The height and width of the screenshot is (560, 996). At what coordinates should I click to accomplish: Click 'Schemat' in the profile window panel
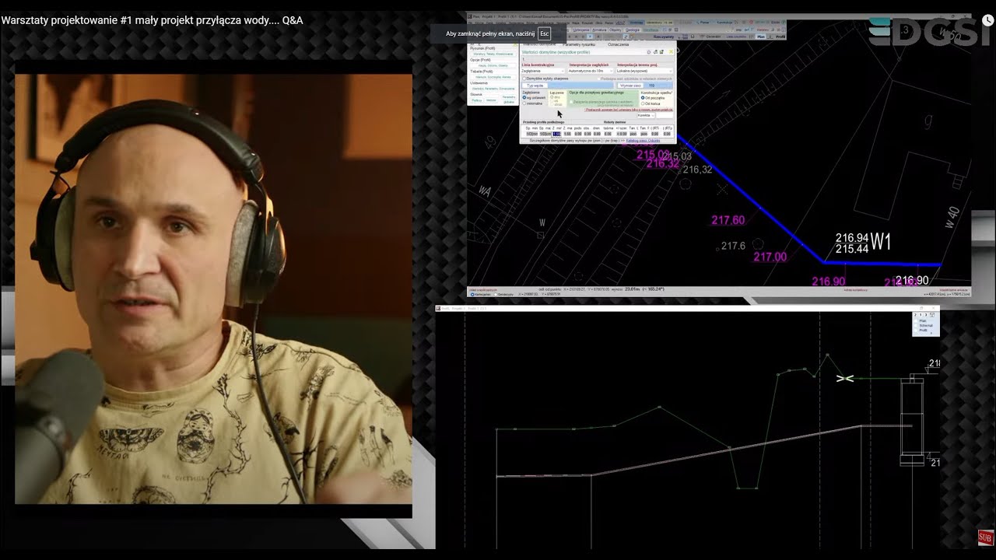tap(926, 325)
